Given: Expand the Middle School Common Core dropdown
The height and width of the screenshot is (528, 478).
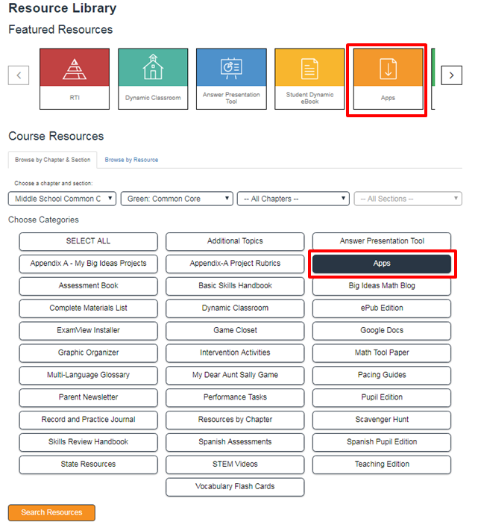Looking at the screenshot, I should [x=63, y=199].
